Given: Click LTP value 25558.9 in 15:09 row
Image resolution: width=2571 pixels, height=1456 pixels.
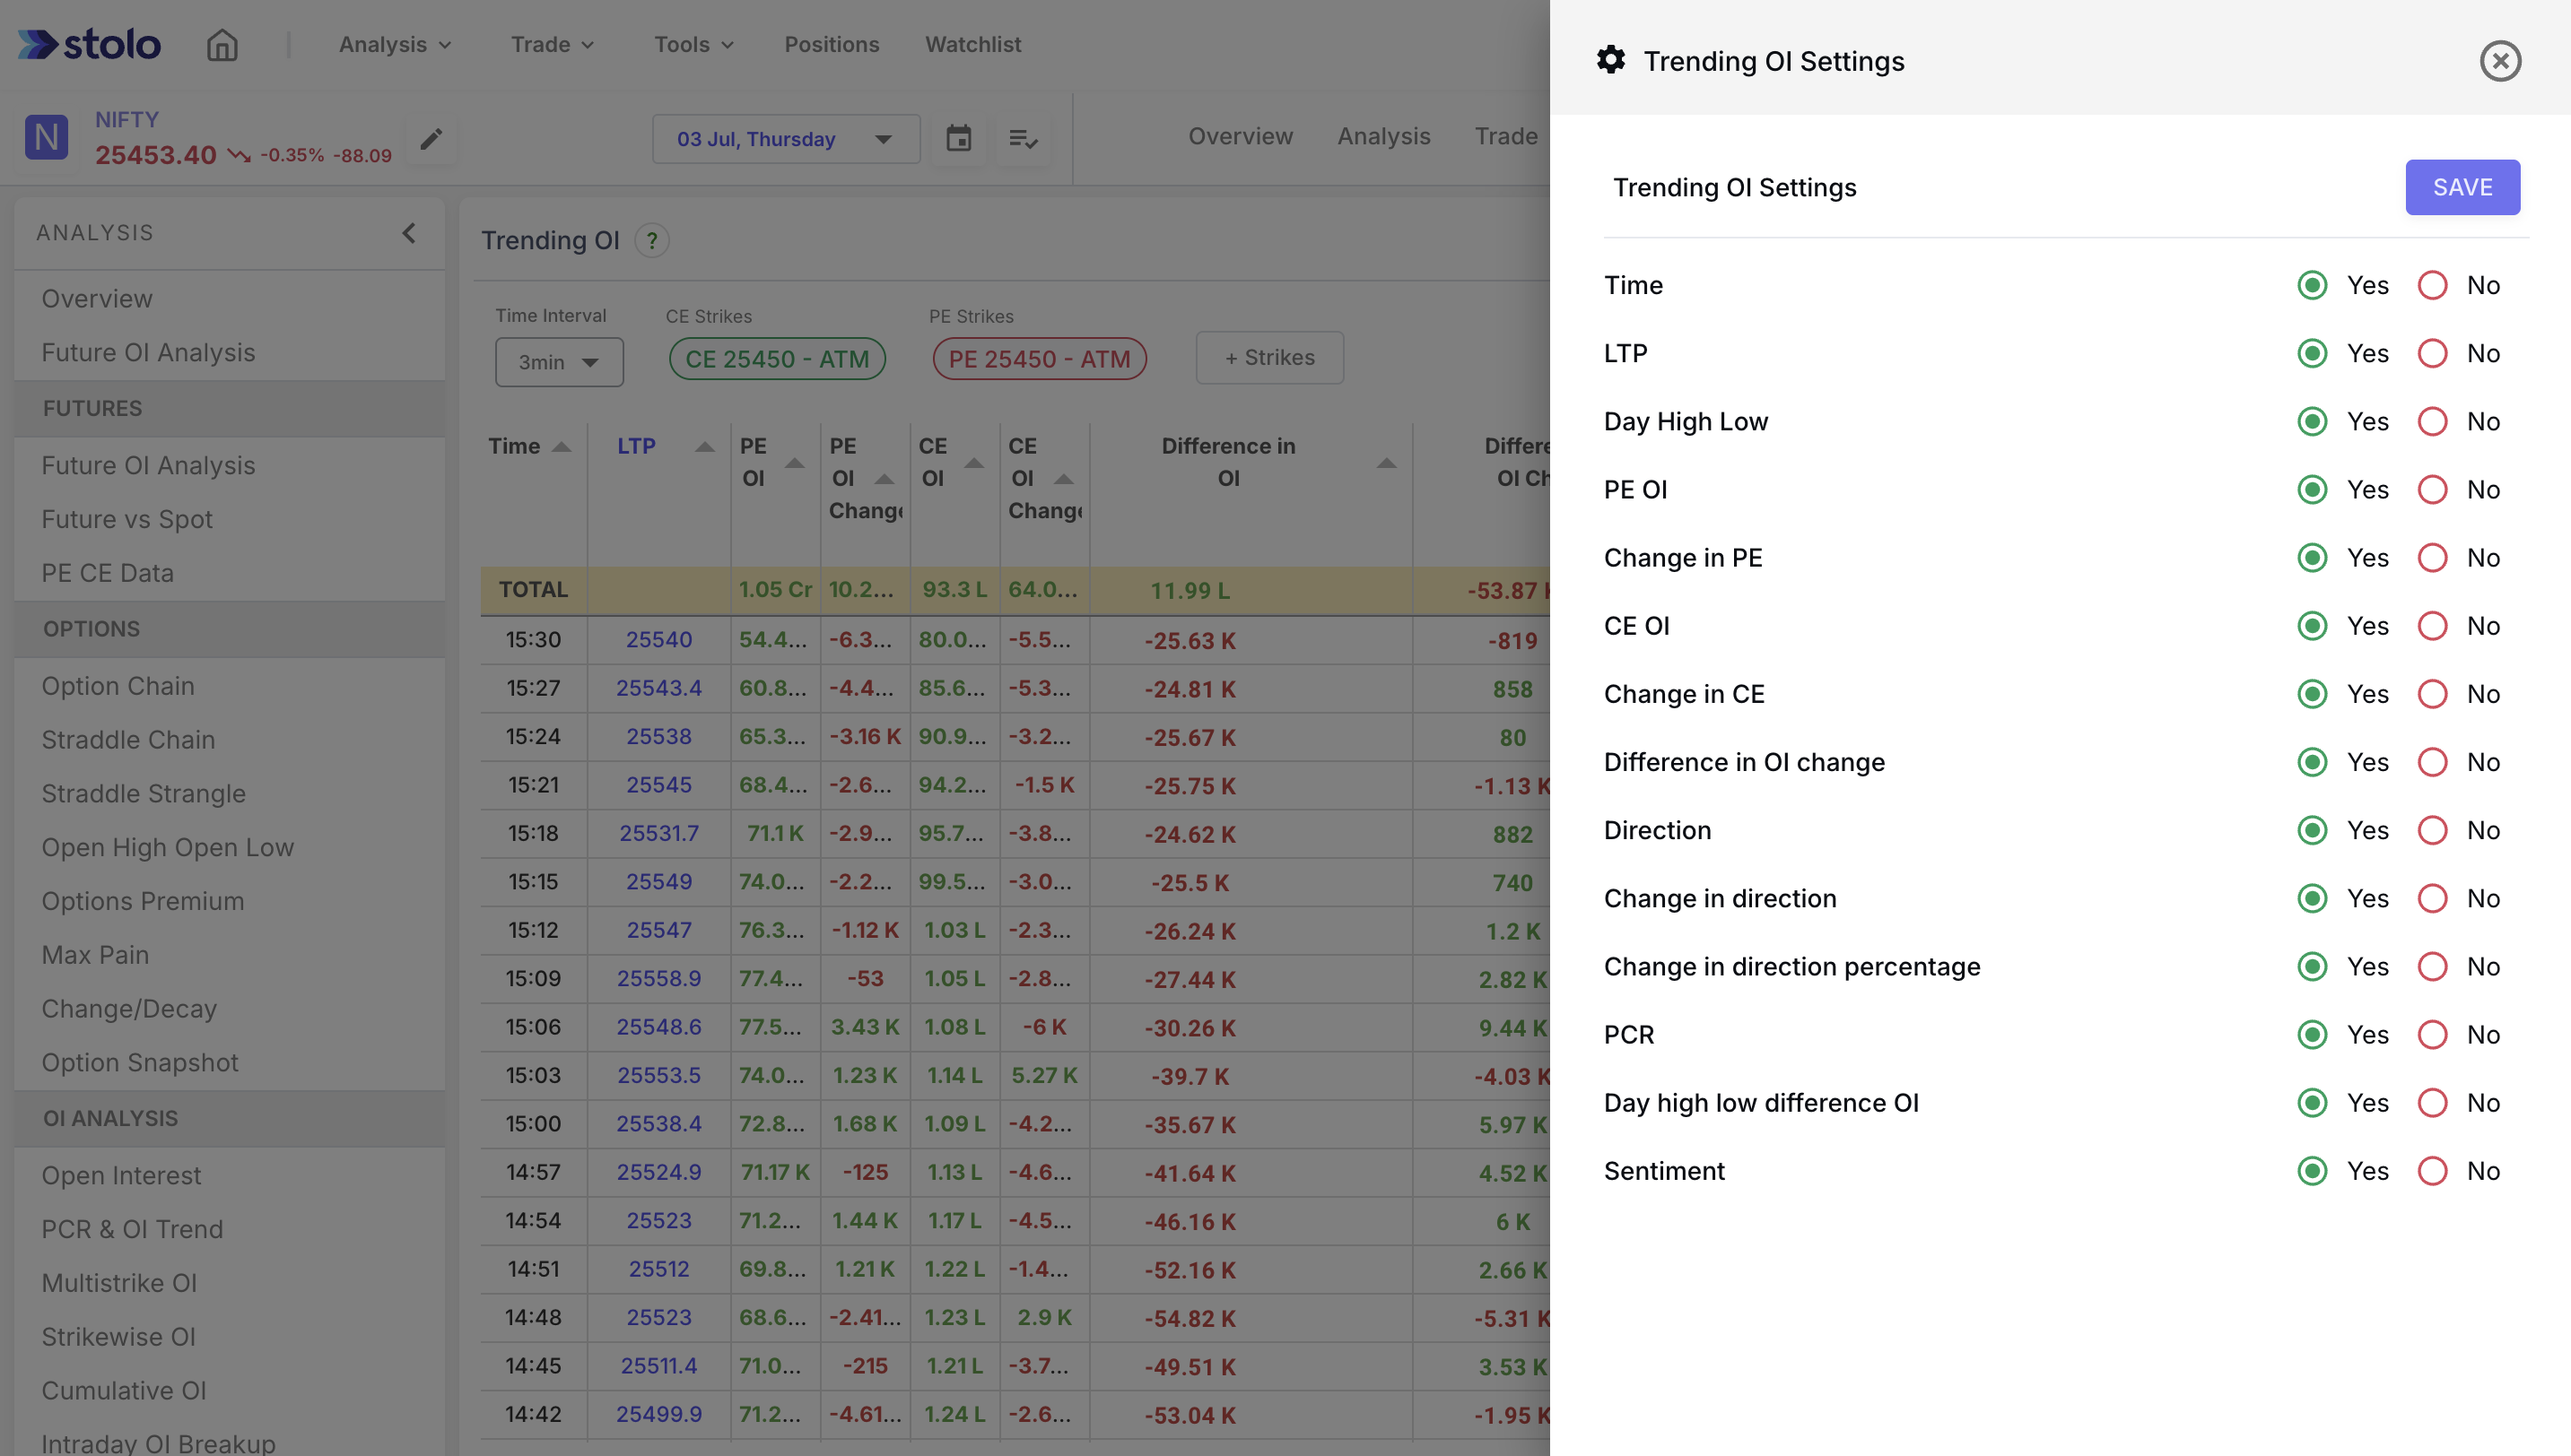Looking at the screenshot, I should (x=658, y=978).
